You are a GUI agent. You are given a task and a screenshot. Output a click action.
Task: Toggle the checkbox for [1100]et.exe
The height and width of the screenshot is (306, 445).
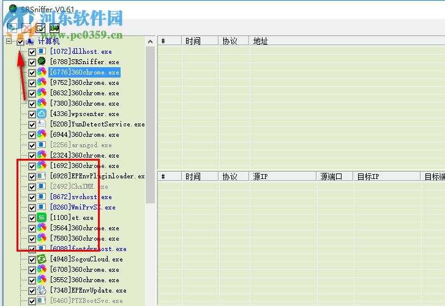click(32, 218)
